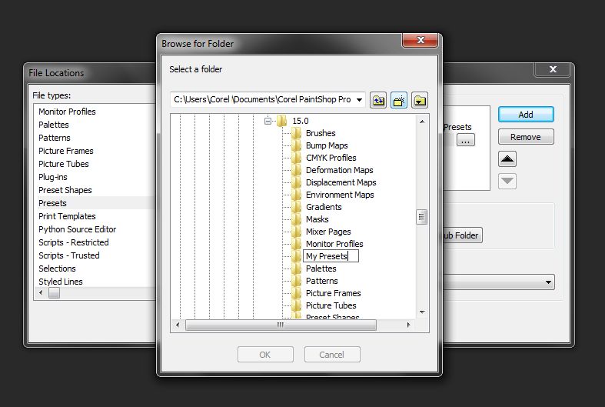605x407 pixels.
Task: Click the Sub Folder button in File Locations
Action: pos(462,235)
